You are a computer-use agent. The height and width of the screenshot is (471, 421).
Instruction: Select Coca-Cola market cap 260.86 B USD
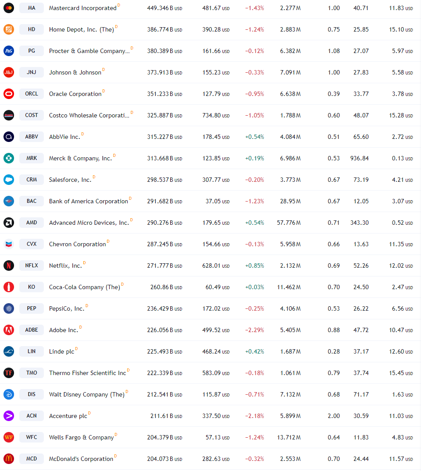(x=166, y=287)
